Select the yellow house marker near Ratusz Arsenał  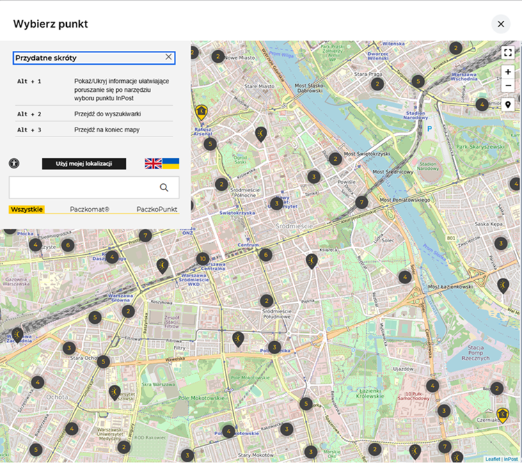click(x=202, y=111)
